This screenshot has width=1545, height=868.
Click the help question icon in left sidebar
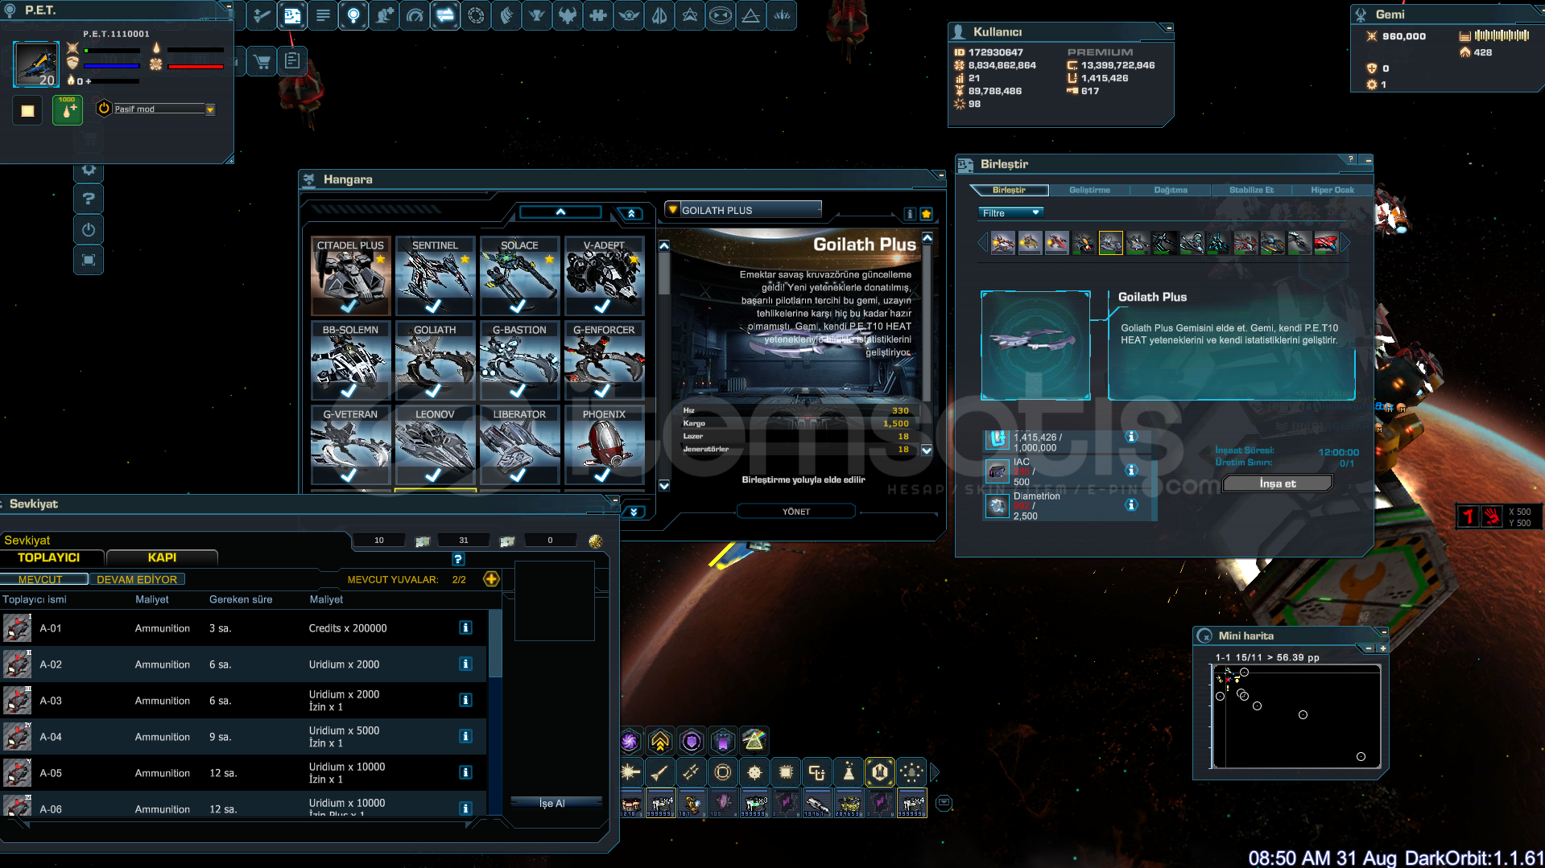(89, 199)
